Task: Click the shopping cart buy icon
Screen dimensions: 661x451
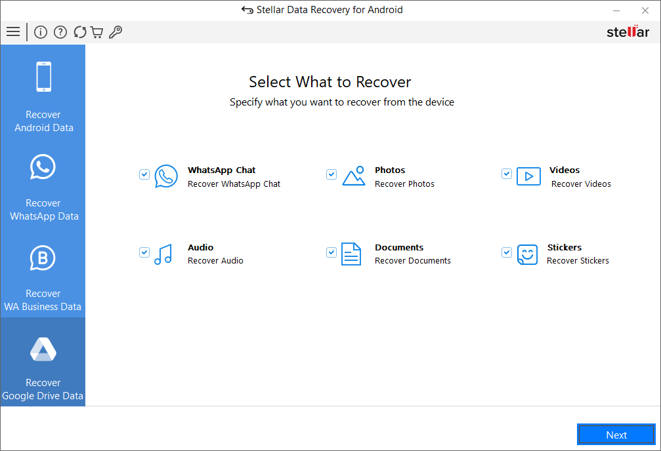Action: point(96,32)
